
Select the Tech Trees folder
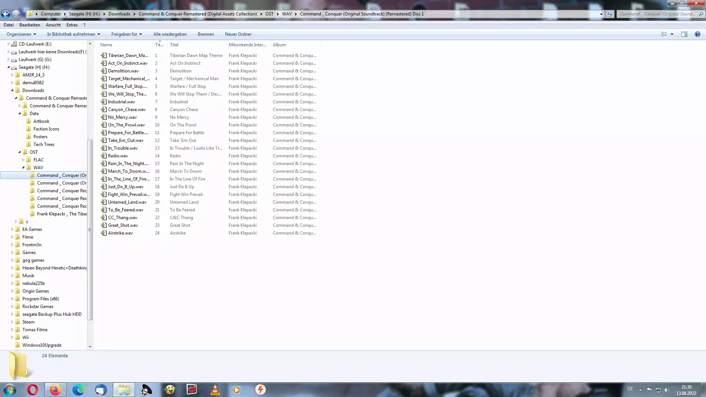[44, 144]
